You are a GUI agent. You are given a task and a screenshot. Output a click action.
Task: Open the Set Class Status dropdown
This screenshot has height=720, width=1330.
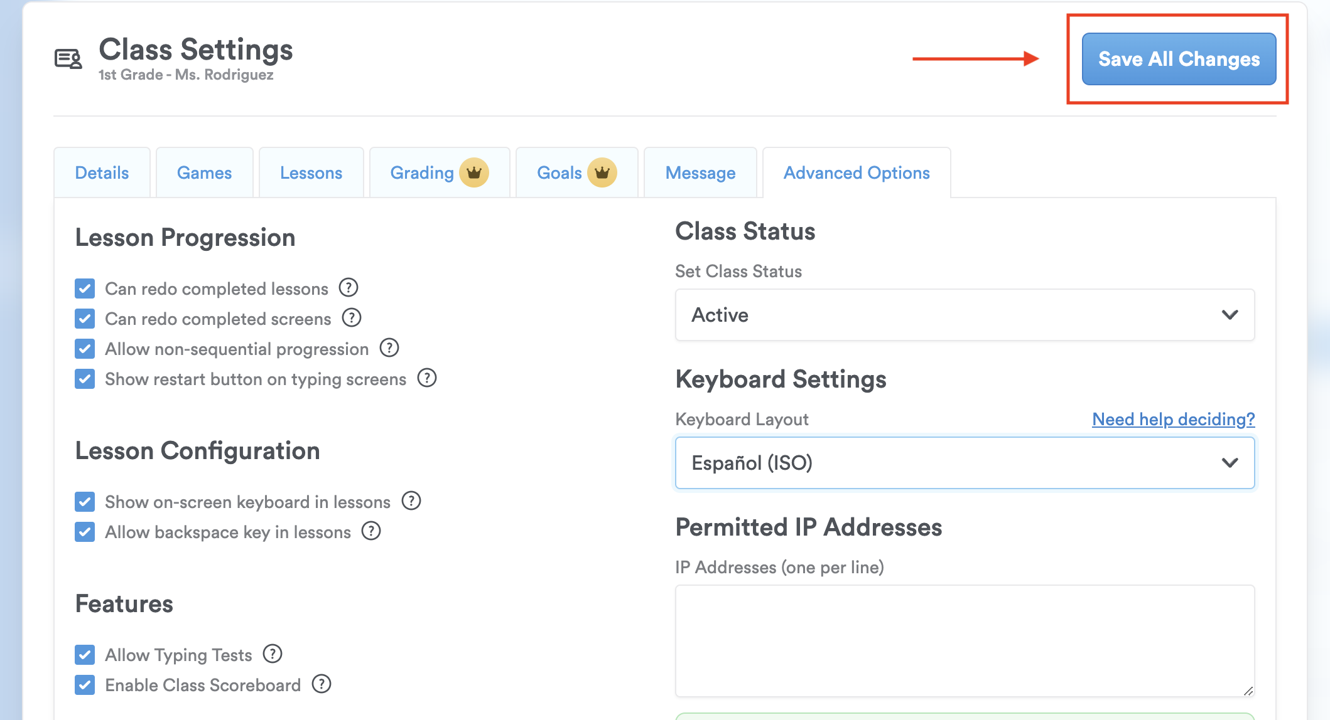point(965,315)
